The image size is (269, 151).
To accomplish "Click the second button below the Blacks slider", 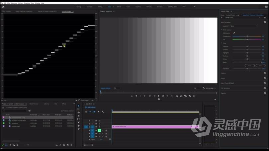I will pyautogui.click(x=260, y=66).
